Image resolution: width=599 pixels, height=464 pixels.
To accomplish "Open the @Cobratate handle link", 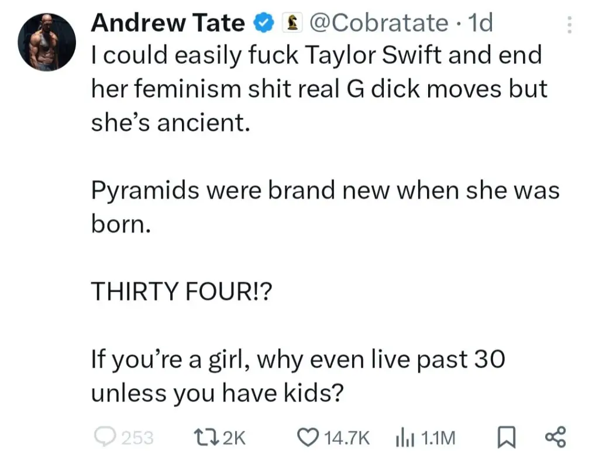I will click(x=377, y=23).
